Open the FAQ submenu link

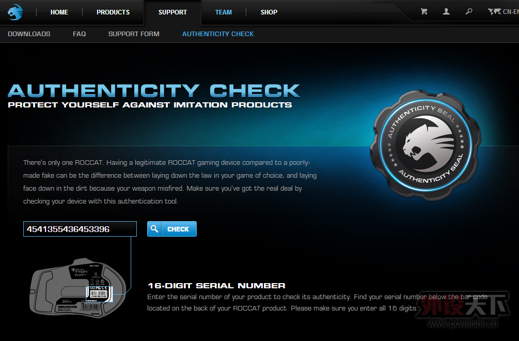(x=79, y=34)
